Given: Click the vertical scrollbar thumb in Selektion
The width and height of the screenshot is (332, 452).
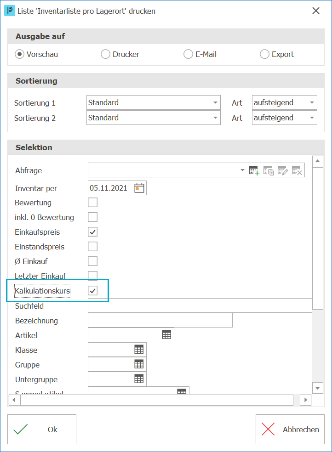Looking at the screenshot, I should (318, 238).
